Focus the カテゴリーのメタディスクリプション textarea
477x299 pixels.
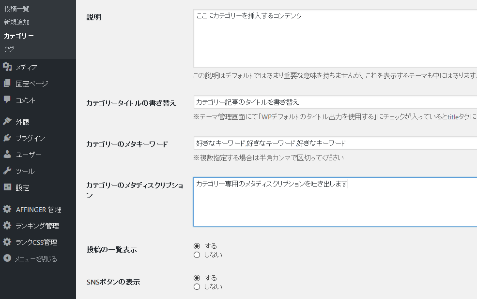click(x=335, y=202)
